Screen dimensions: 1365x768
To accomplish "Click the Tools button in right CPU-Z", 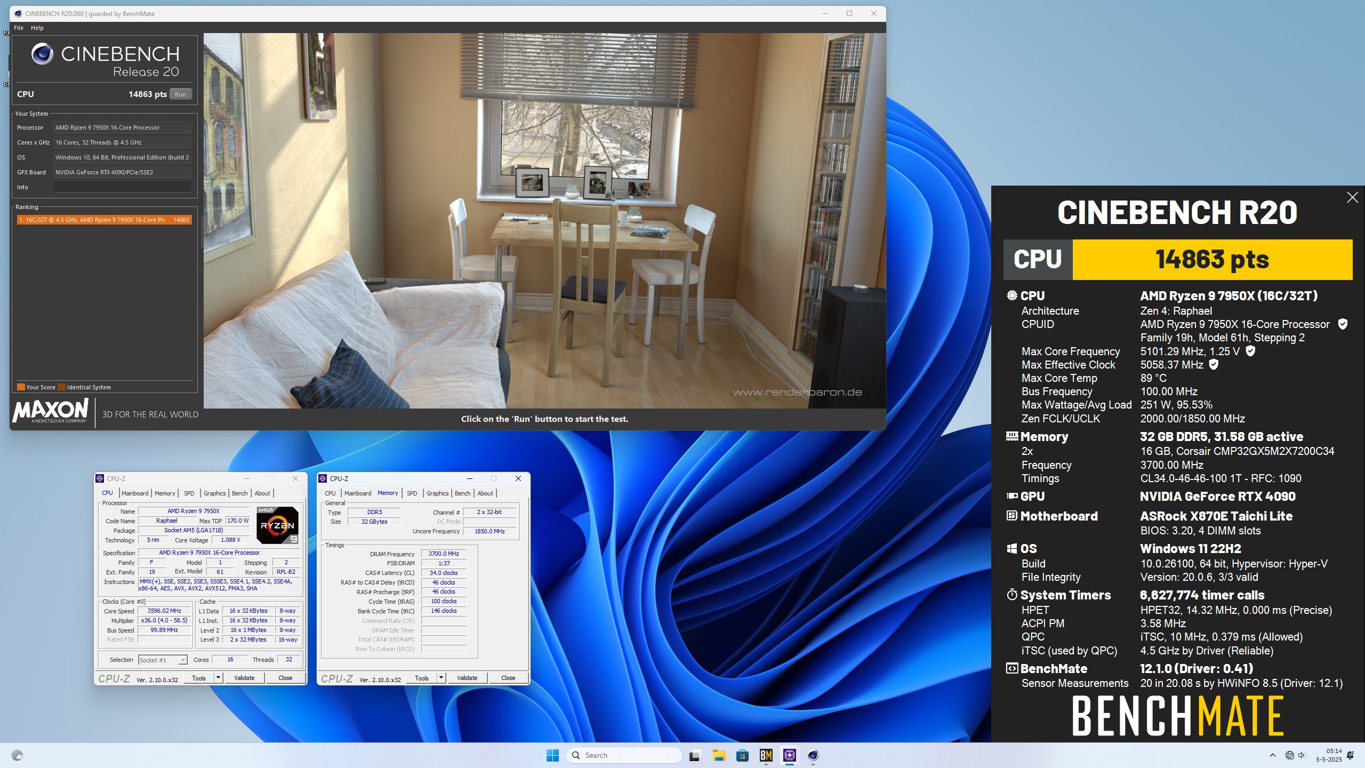I will [422, 678].
